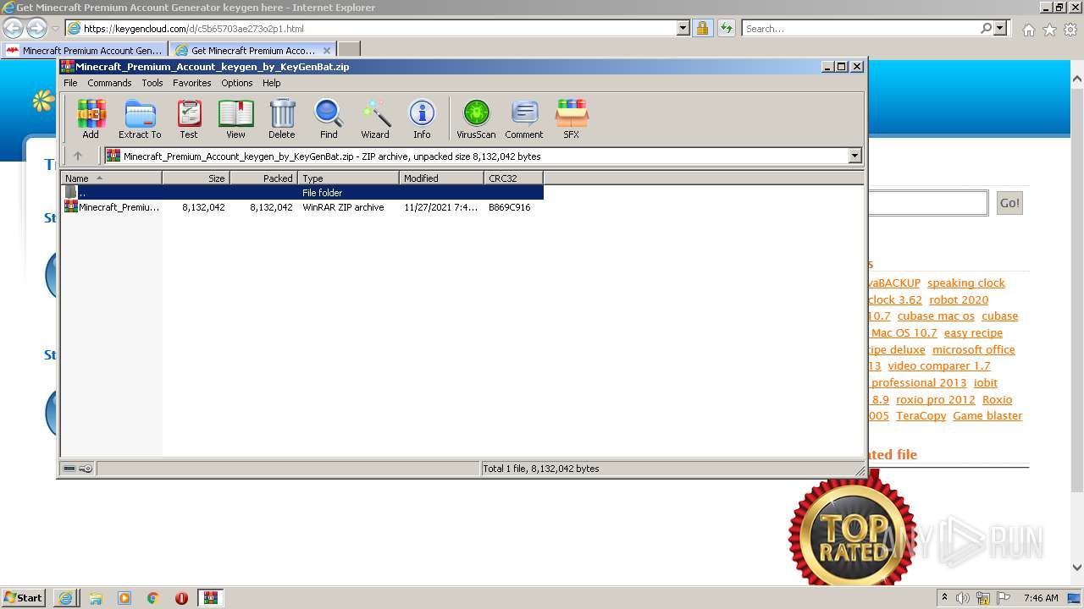1084x609 pixels.
Task: Switch to Minecraft Premium Account Gen tab
Action: click(x=85, y=50)
